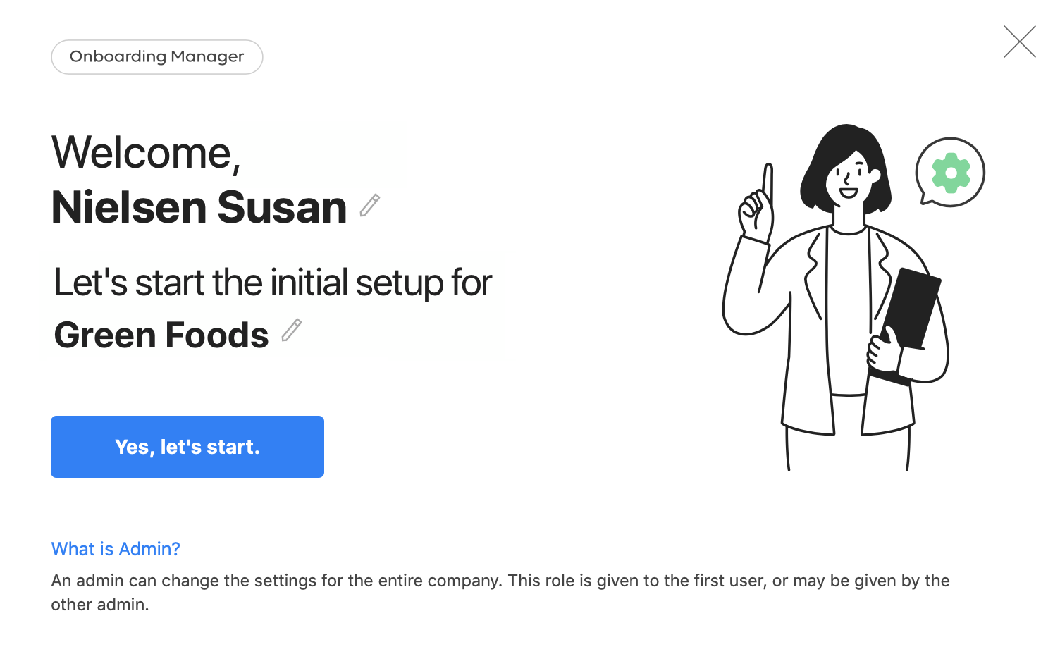The width and height of the screenshot is (1060, 654).
Task: Click the black folder held by the woman
Action: [x=913, y=310]
